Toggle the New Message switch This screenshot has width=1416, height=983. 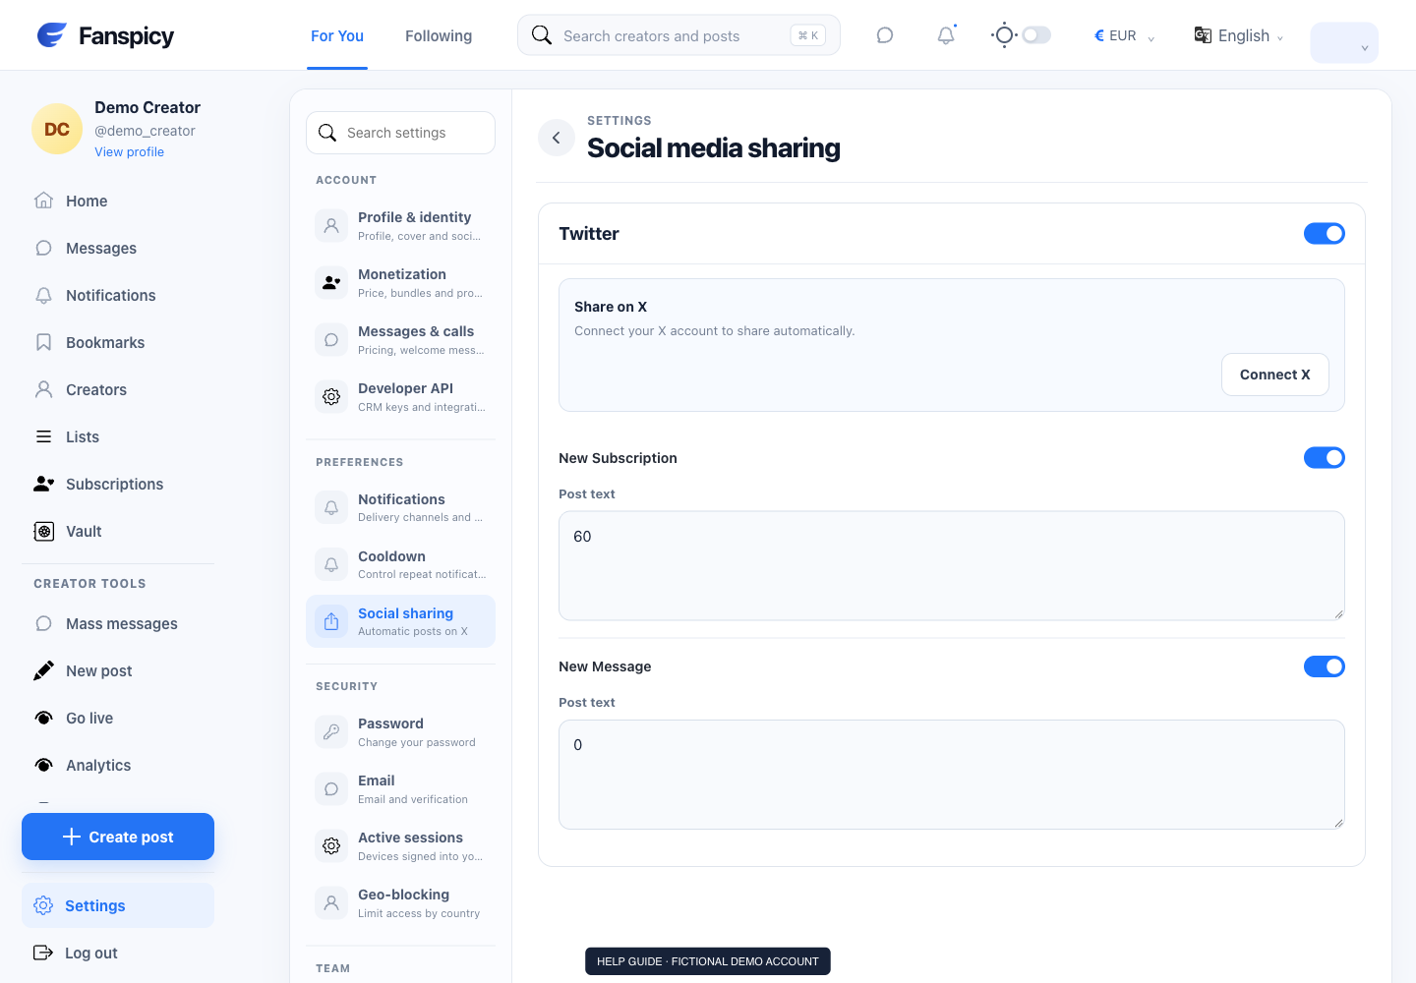[1325, 665]
